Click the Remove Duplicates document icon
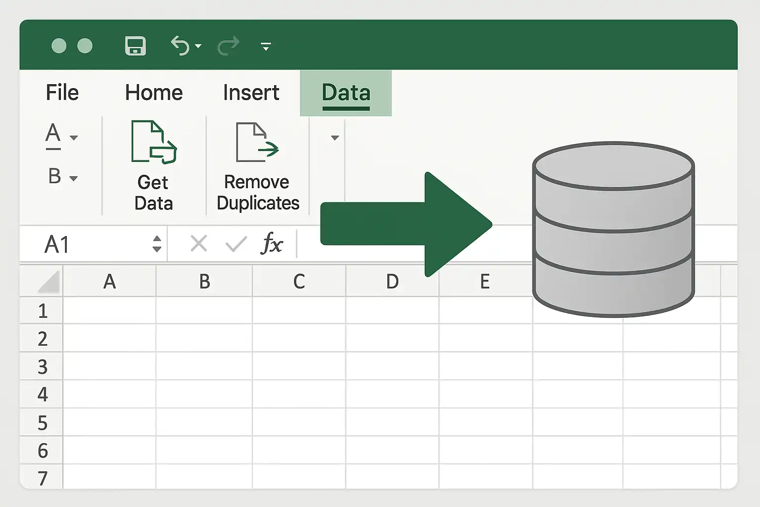Viewport: 760px width, 507px height. 257,143
